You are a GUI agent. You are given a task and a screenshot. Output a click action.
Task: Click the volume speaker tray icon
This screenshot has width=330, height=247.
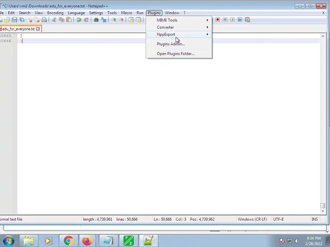[x=297, y=241]
